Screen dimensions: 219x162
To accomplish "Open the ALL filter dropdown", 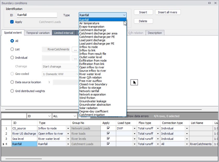I will pos(75,116).
